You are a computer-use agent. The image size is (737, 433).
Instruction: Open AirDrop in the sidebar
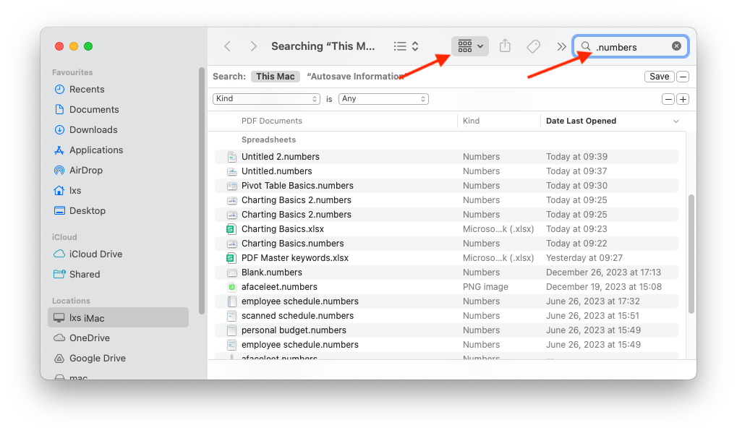[x=85, y=171]
